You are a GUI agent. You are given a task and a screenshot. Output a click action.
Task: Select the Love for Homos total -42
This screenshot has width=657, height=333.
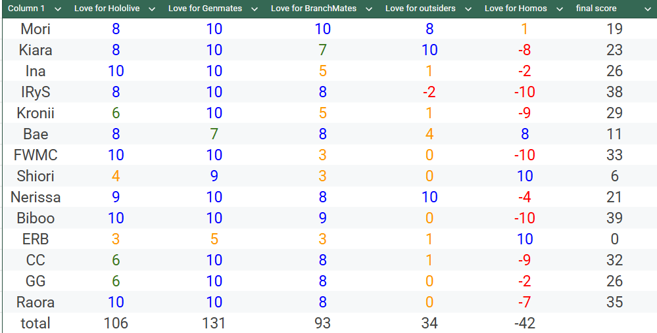[x=525, y=323]
